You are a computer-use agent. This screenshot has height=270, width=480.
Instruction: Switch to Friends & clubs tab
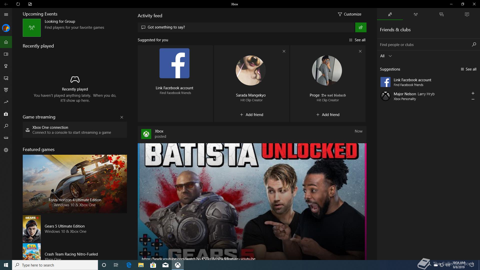[x=390, y=14]
